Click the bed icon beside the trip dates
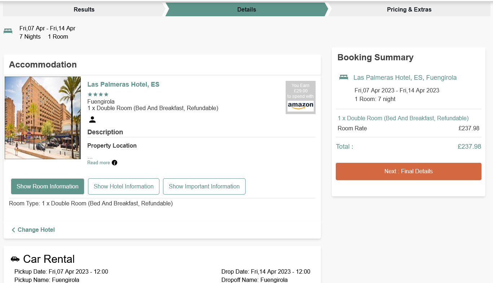Viewport: 493px width, 283px height. click(8, 31)
